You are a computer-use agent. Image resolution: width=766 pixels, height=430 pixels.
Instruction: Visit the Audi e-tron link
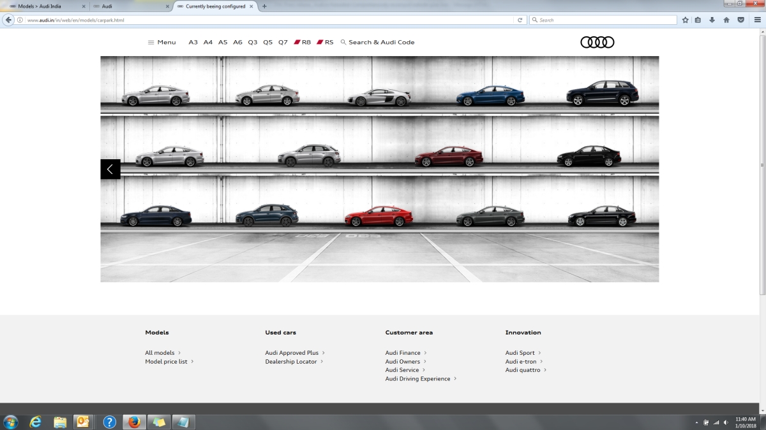coord(524,361)
